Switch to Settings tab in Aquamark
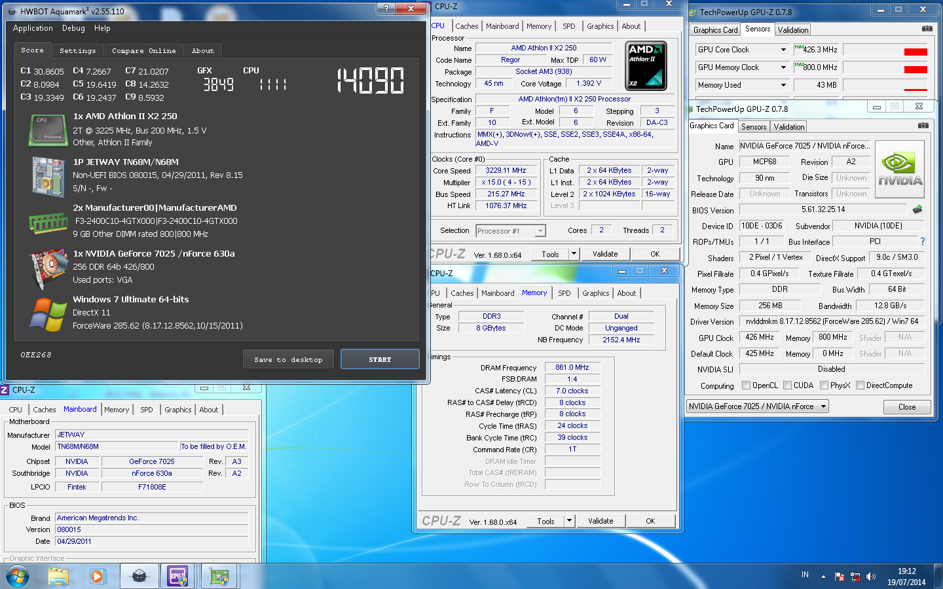The image size is (943, 589). (77, 50)
